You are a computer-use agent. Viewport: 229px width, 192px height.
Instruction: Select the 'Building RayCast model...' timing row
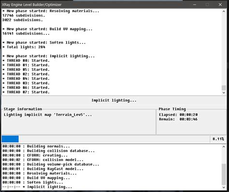coord(43,169)
